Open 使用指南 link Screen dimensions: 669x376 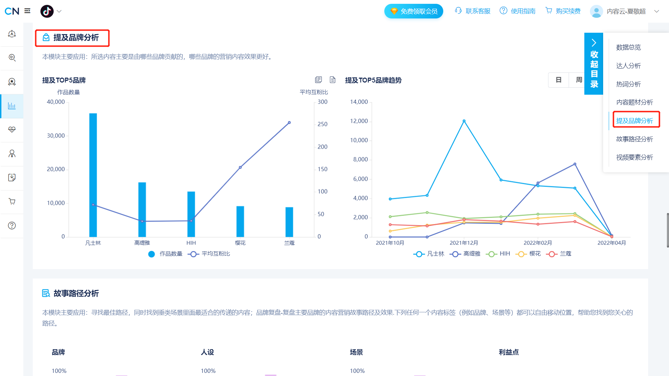(517, 11)
